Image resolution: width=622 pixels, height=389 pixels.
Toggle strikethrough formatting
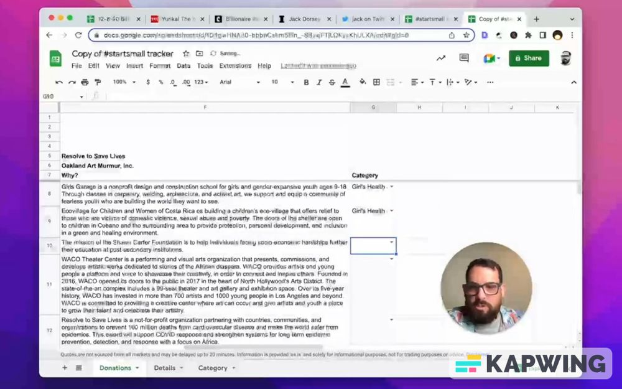[x=332, y=82]
